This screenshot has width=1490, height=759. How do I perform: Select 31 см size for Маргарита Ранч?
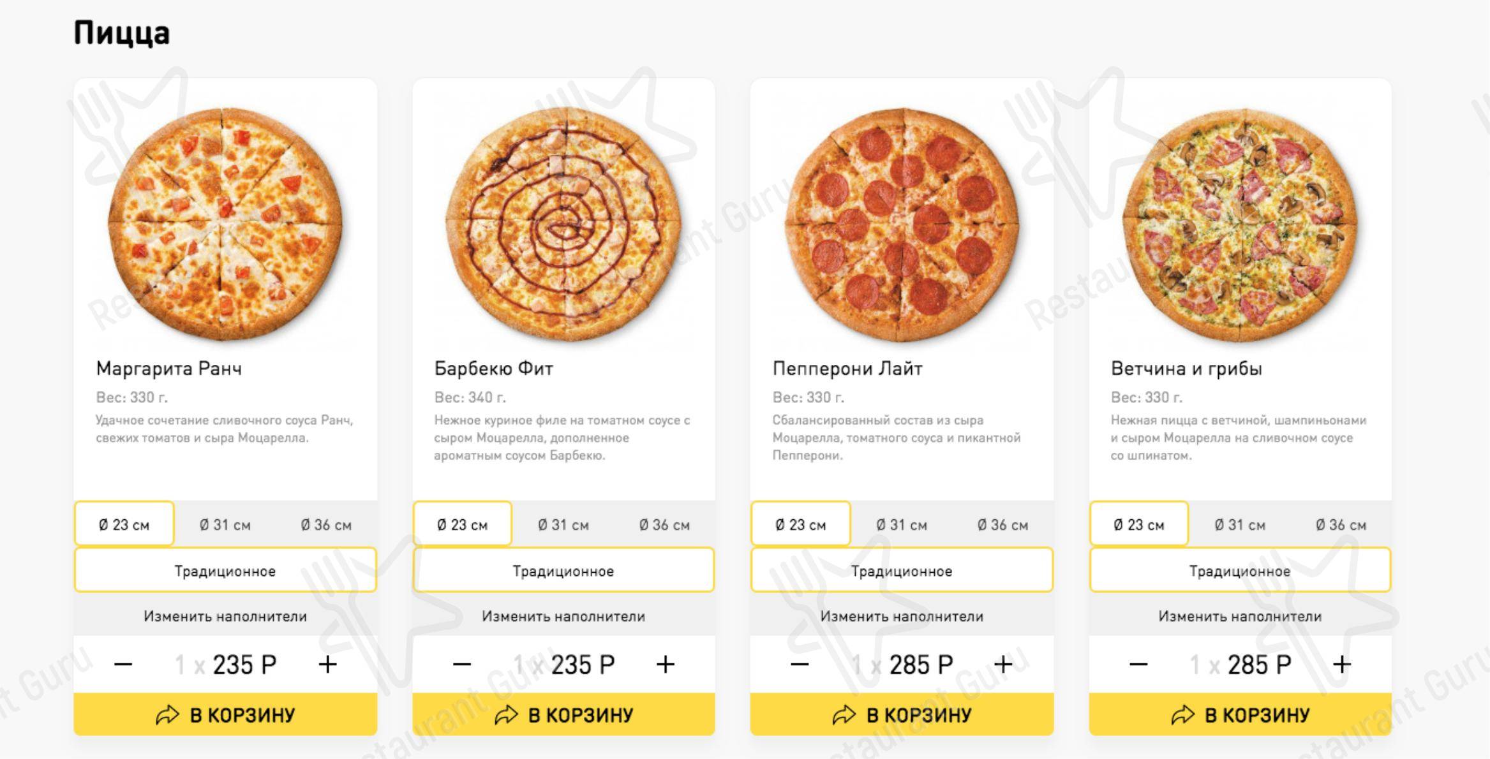[x=225, y=525]
